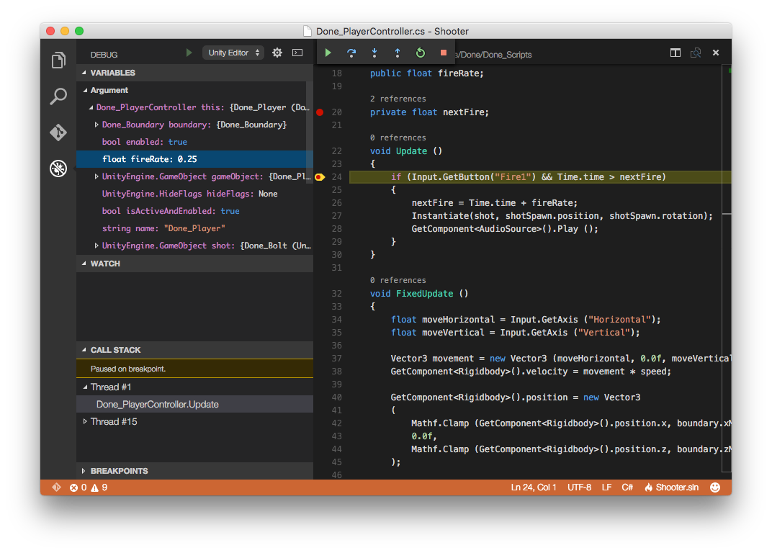
Task: Open the Git source control view
Action: click(x=58, y=132)
